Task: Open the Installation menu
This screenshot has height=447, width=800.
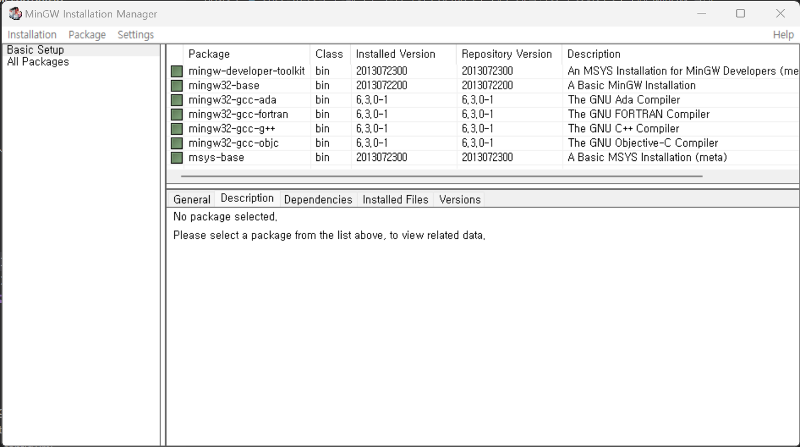Action: click(32, 34)
